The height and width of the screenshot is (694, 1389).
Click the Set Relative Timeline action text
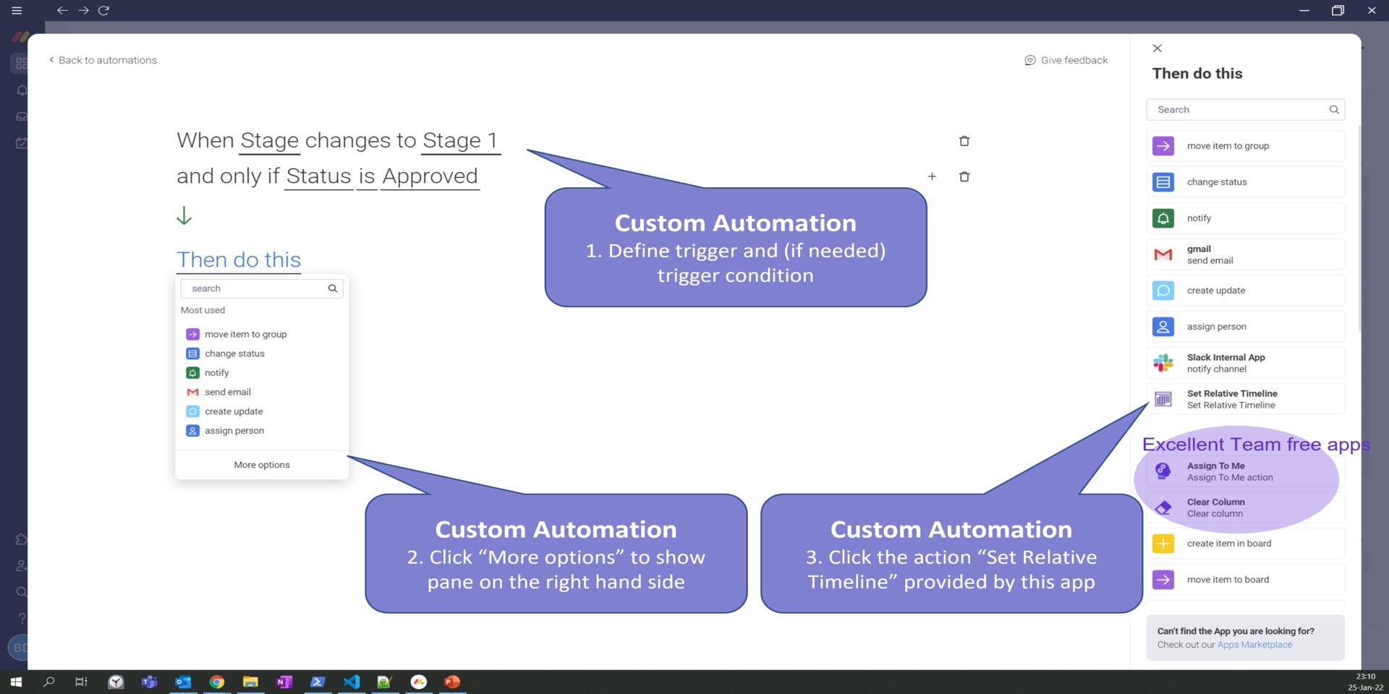coord(1231,406)
